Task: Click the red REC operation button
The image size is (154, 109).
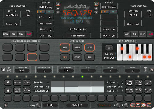Action: point(65,57)
